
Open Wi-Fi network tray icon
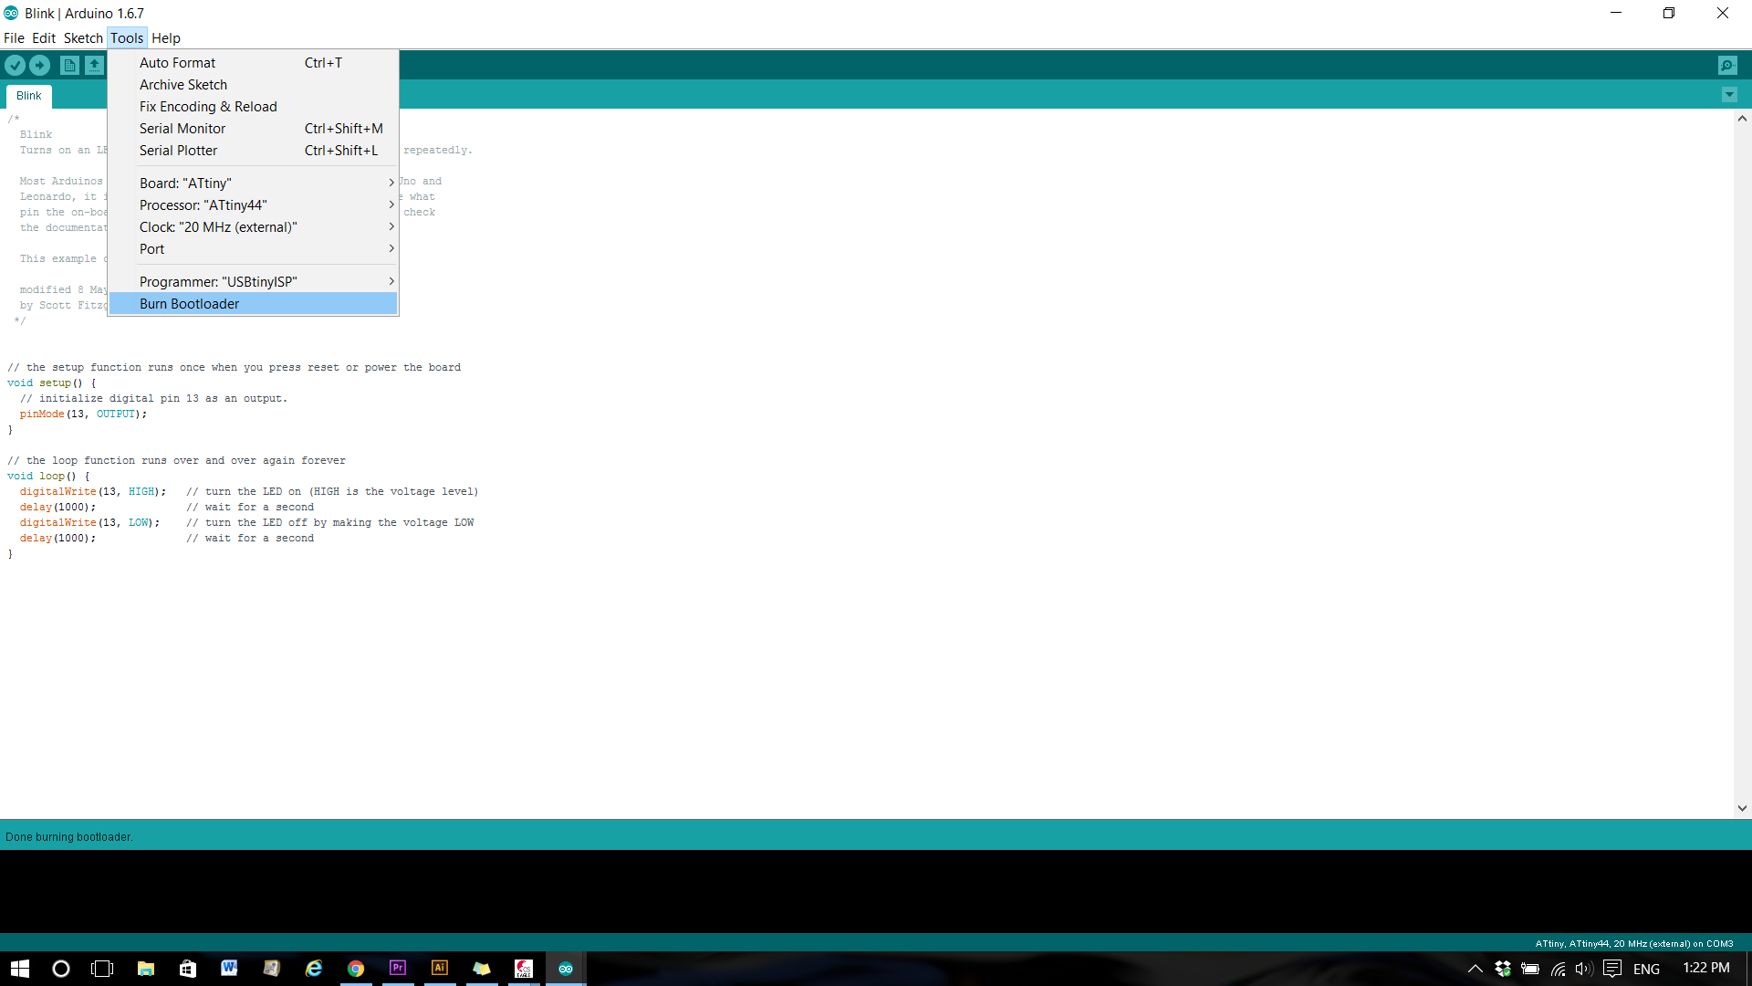[x=1558, y=969]
